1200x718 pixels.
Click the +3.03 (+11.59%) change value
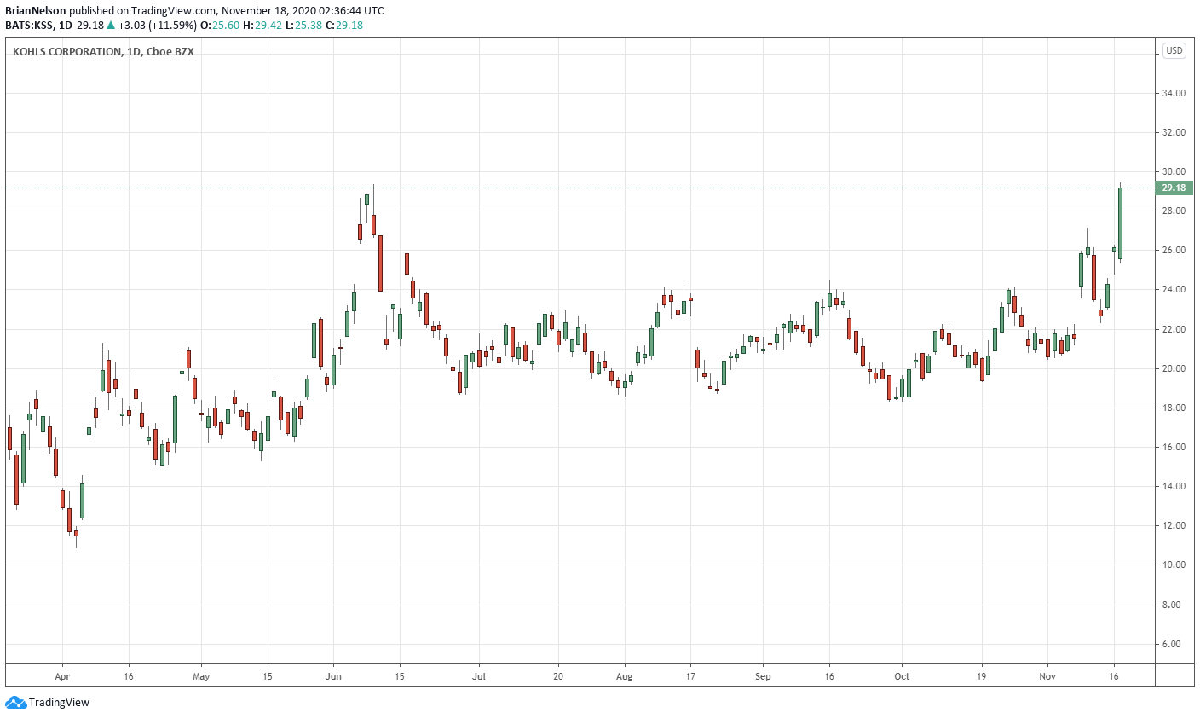click(x=159, y=26)
